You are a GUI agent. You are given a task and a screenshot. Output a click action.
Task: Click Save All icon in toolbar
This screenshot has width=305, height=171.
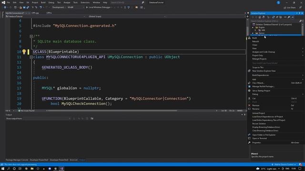tap(28, 8)
